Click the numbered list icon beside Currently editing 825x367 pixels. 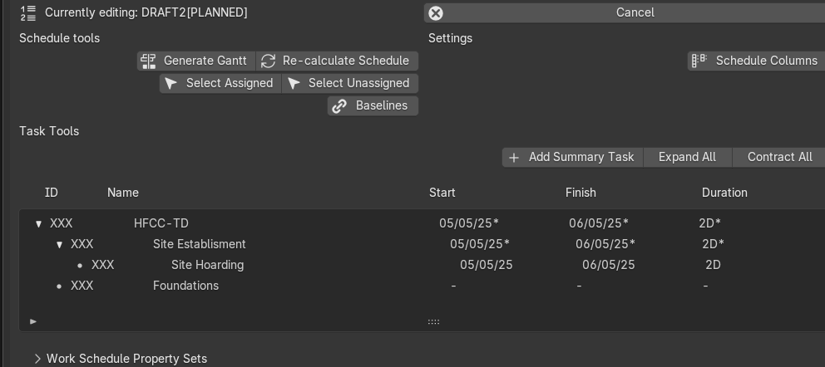click(28, 13)
